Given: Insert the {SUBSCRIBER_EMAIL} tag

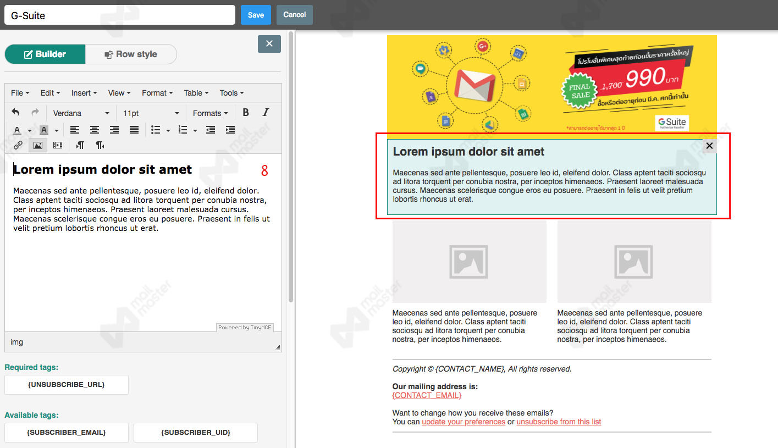Looking at the screenshot, I should (66, 432).
